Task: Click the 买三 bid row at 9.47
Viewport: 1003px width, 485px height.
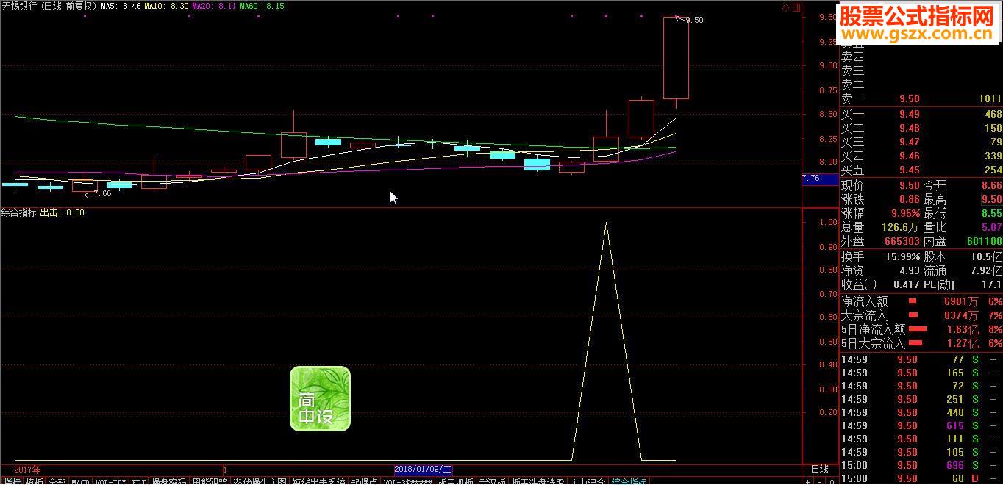Action: 921,142
